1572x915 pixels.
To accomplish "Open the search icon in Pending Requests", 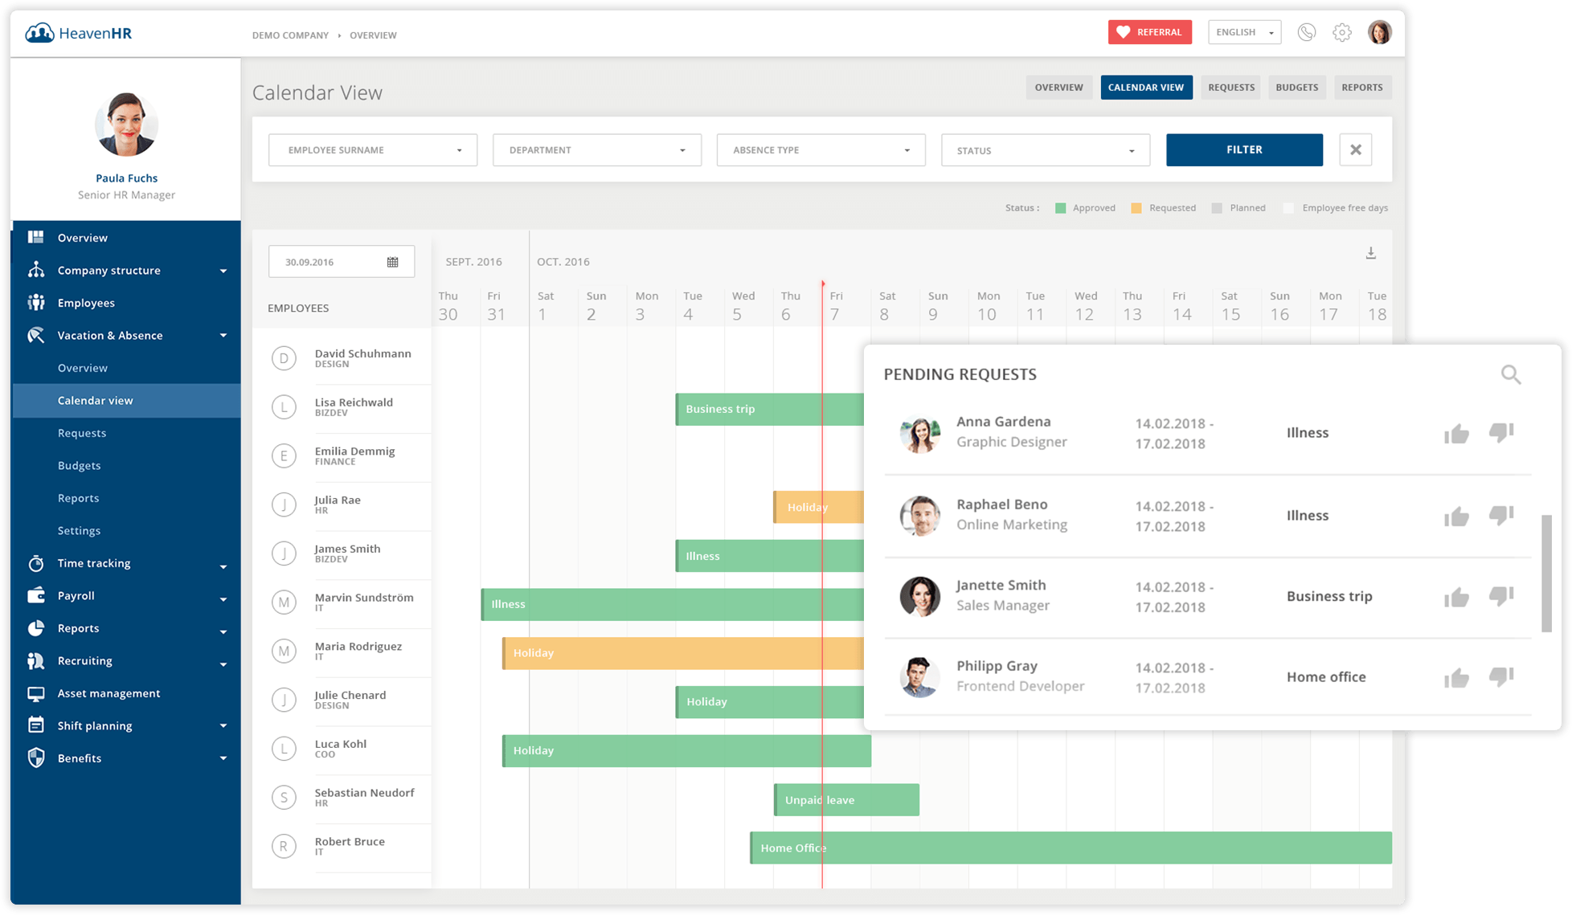I will pyautogui.click(x=1511, y=374).
